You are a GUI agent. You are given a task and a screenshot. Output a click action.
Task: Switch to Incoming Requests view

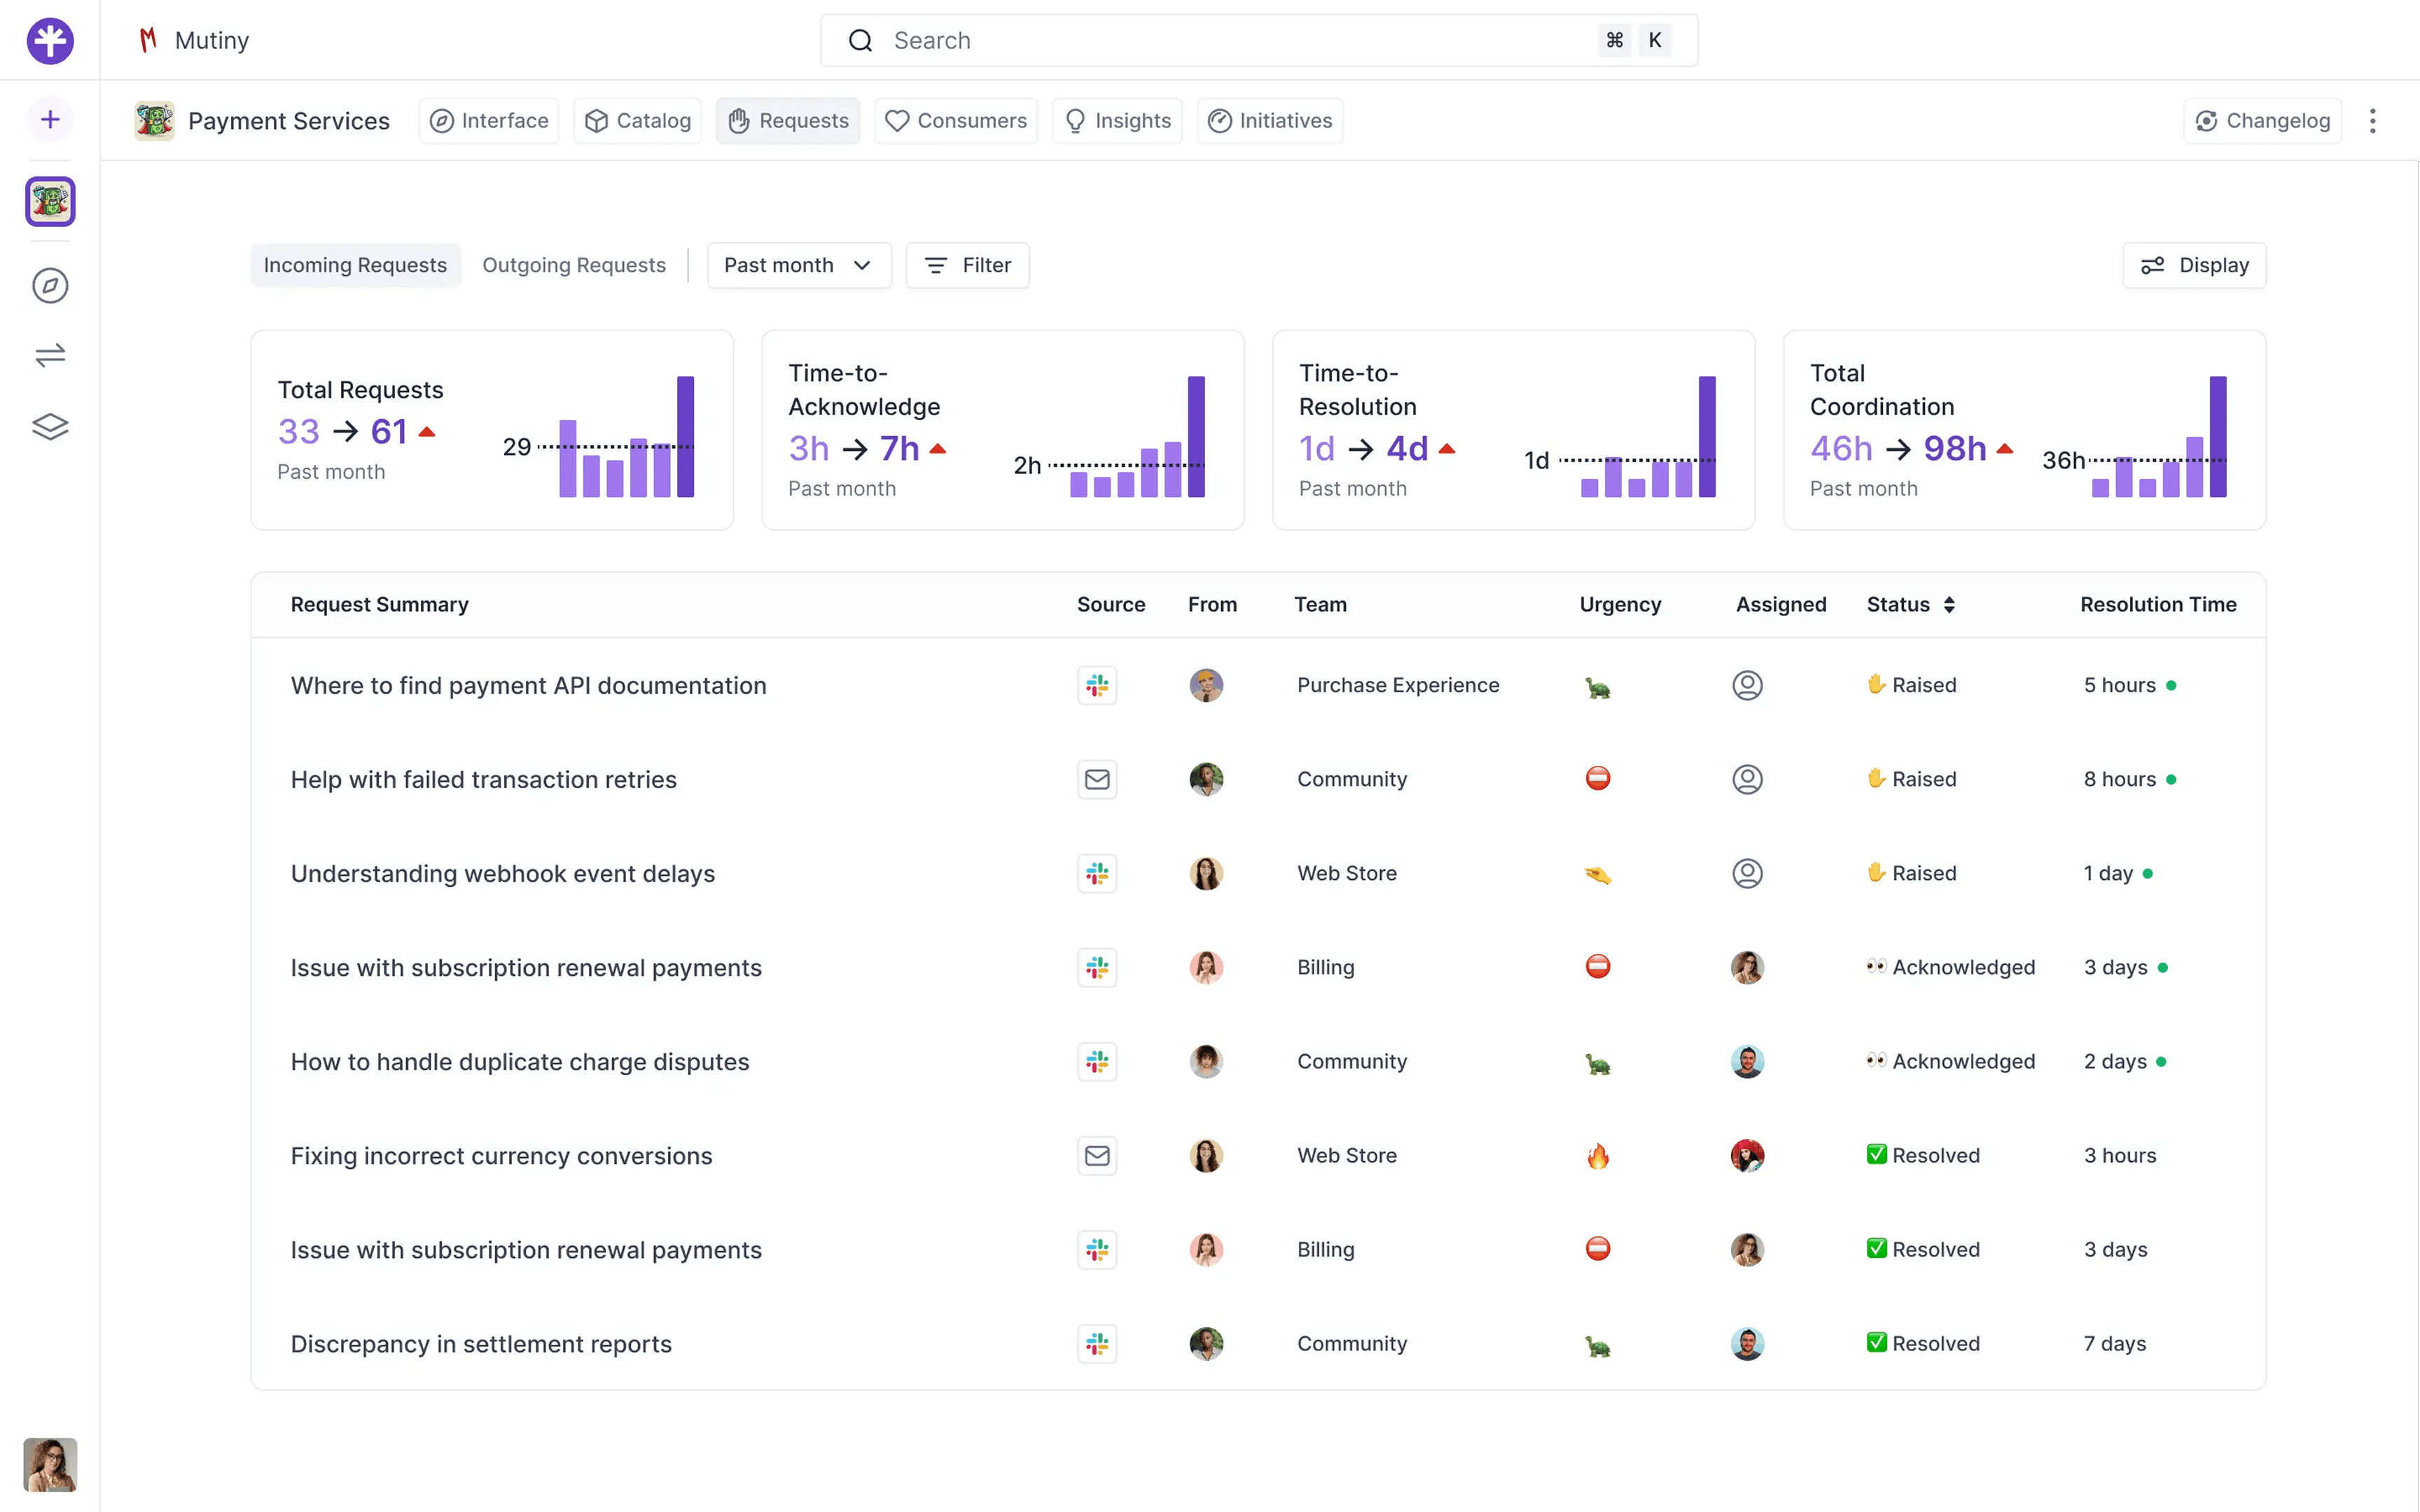tap(355, 265)
